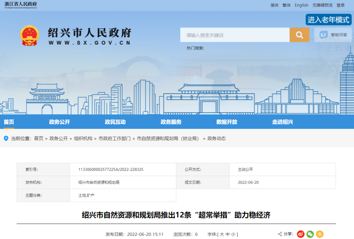
Task: Open the 登录 login link
Action: [x=341, y=5]
